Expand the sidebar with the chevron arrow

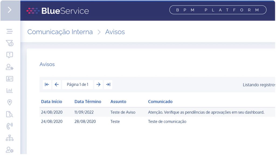pyautogui.click(x=10, y=10)
